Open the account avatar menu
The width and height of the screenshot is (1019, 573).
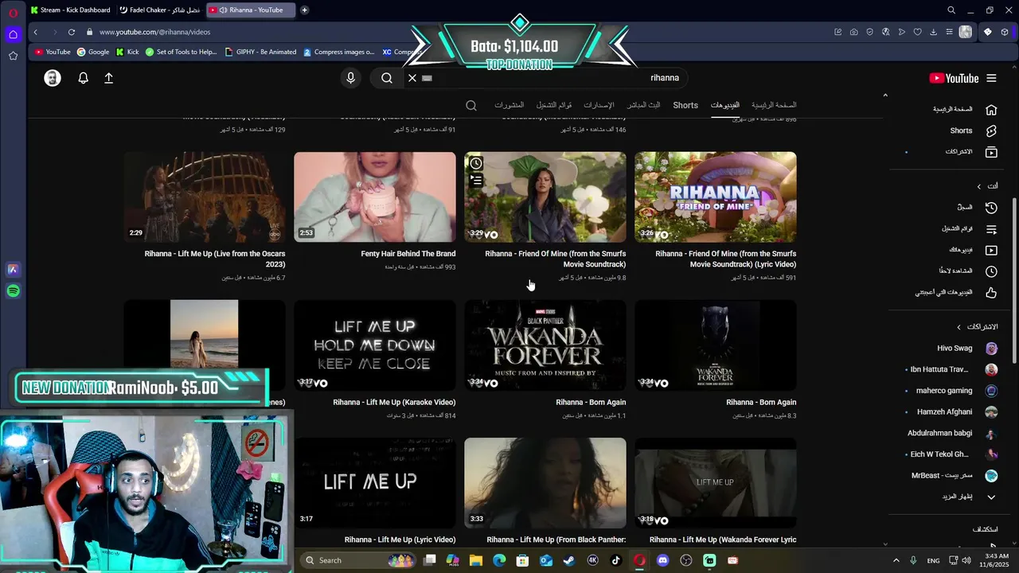pyautogui.click(x=53, y=78)
